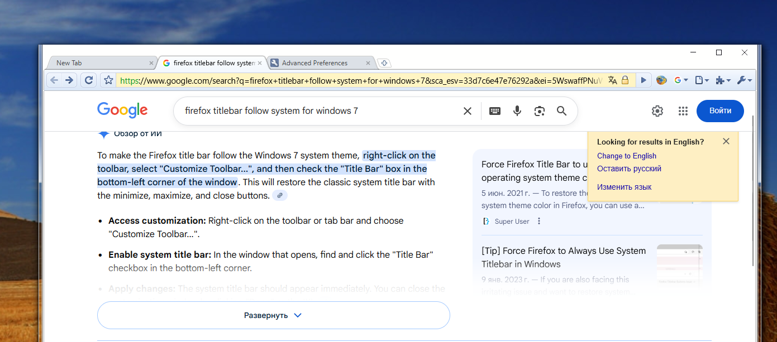The width and height of the screenshot is (777, 342).
Task: Click the translate icon in the address bar
Action: (613, 80)
